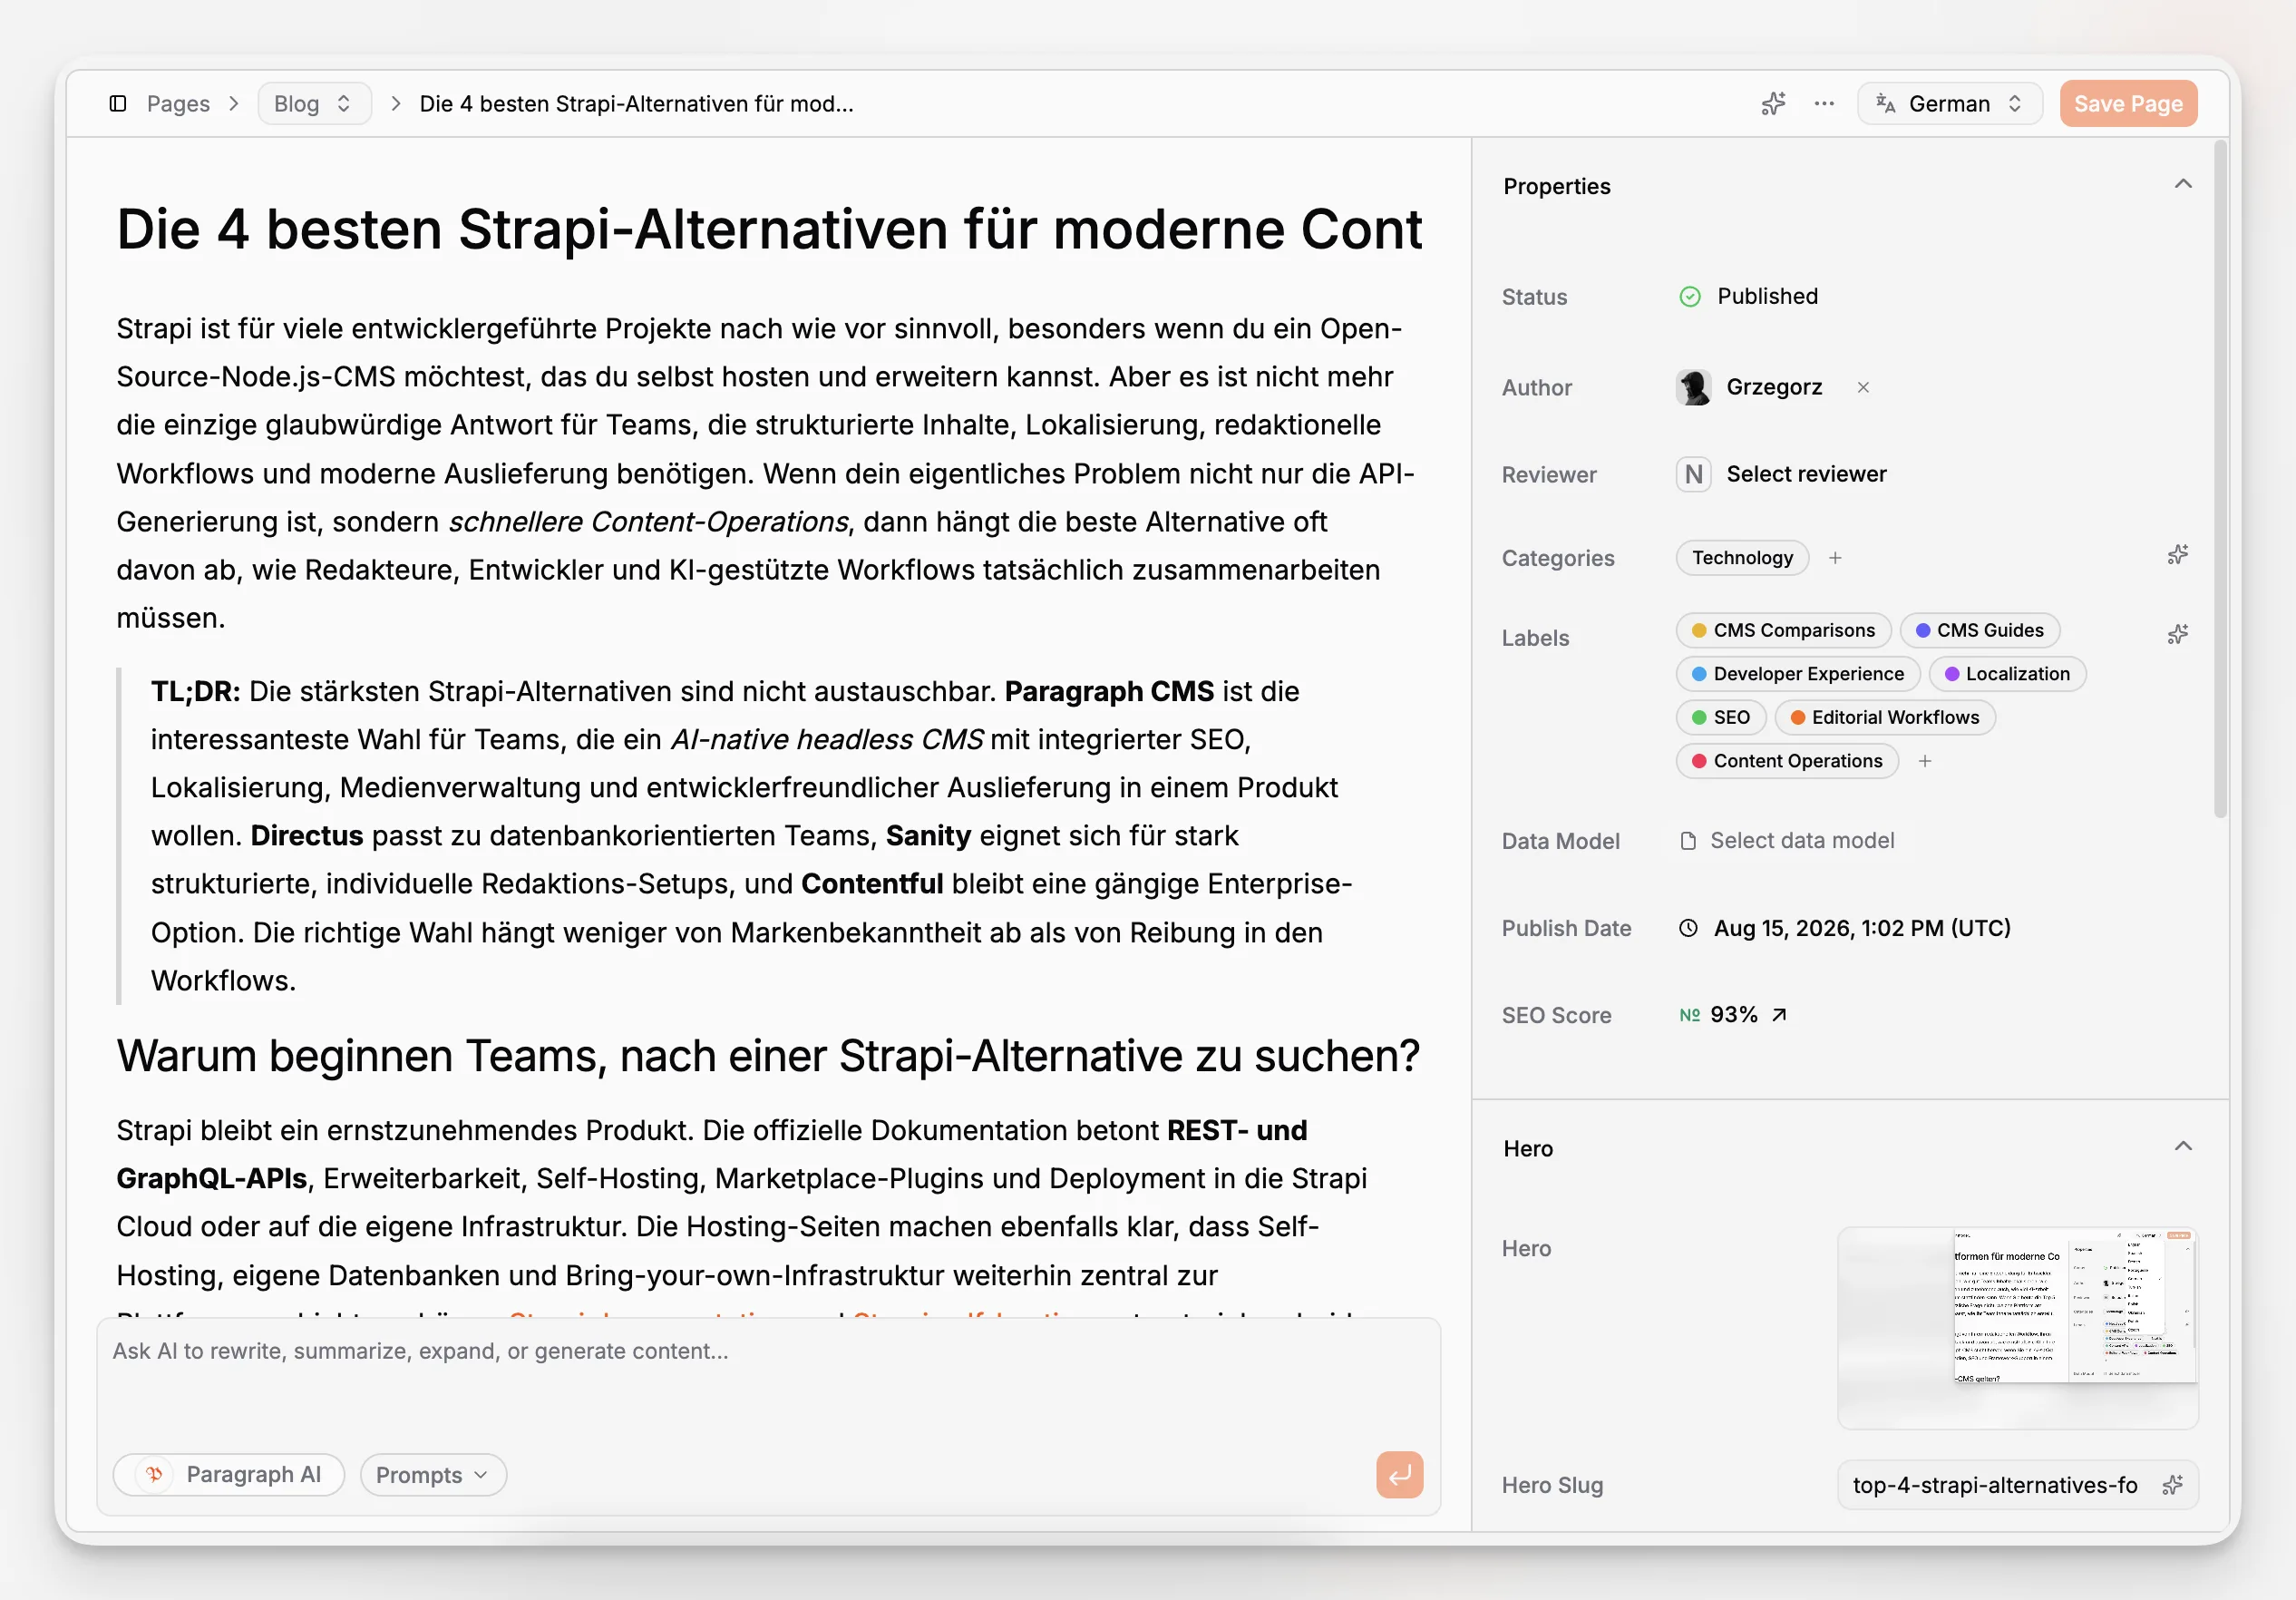Toggle the sidebar panel icon
2296x1600 pixels.
(118, 104)
